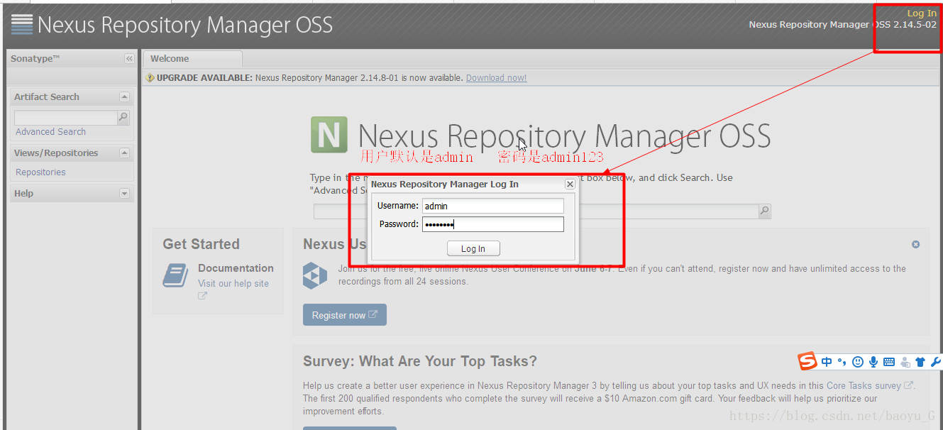Expand the Help section
The width and height of the screenshot is (943, 430).
124,193
